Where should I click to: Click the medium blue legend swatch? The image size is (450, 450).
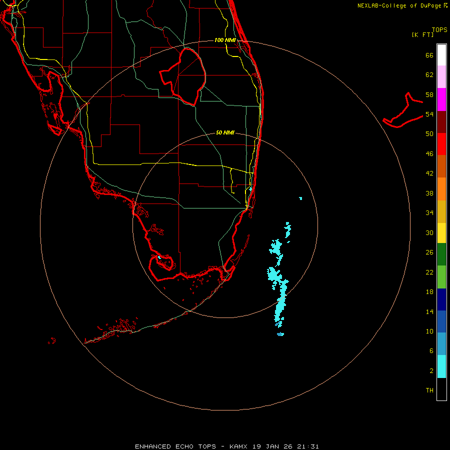click(x=441, y=321)
